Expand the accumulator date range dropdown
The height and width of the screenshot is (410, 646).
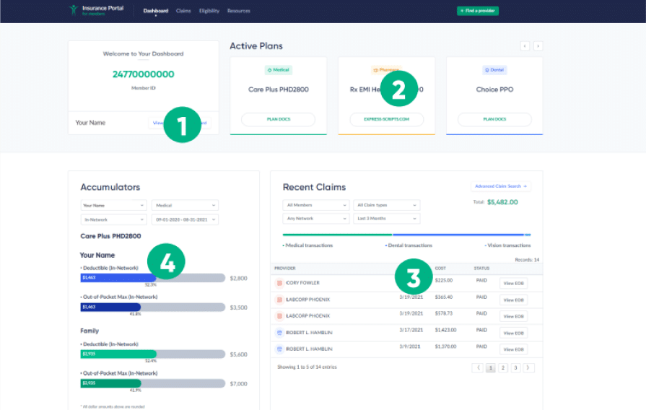(185, 219)
